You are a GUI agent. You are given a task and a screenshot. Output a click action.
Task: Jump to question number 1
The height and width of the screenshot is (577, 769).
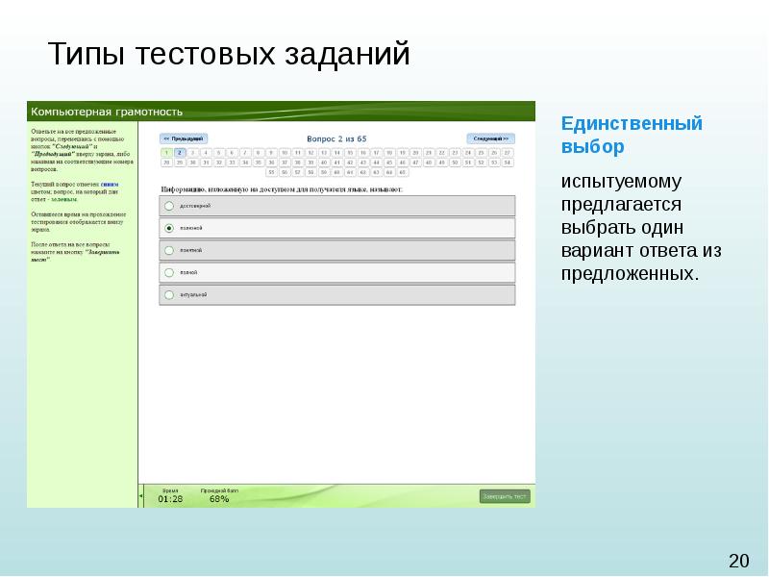(166, 152)
